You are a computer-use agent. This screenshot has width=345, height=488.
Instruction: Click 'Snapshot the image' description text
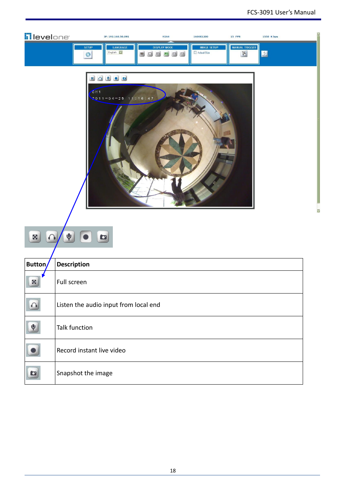pos(85,373)
